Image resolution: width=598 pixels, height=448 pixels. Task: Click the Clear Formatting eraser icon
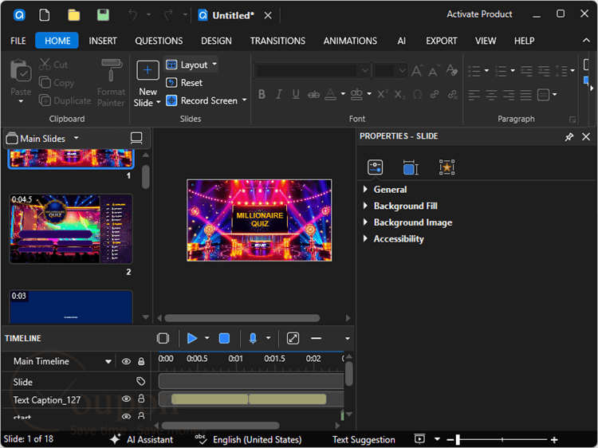click(451, 70)
